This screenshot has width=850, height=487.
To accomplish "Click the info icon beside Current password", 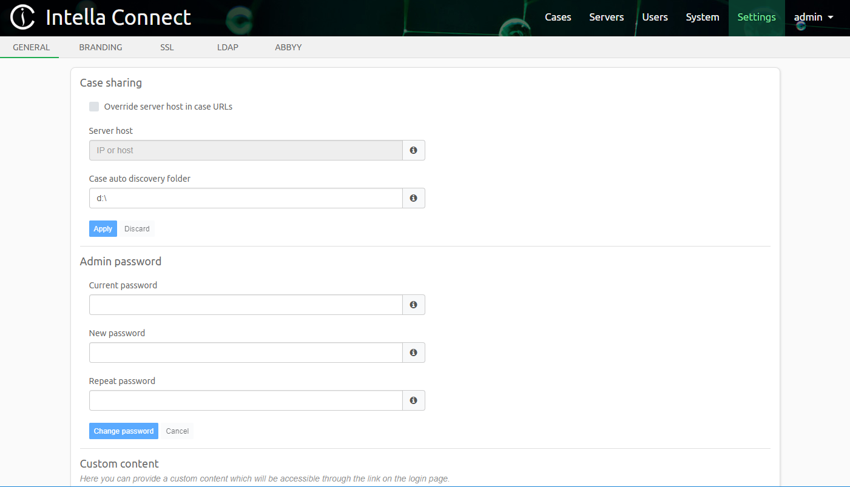I will tap(413, 304).
